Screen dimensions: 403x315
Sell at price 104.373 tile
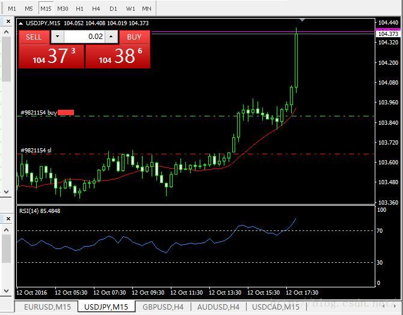(51, 56)
